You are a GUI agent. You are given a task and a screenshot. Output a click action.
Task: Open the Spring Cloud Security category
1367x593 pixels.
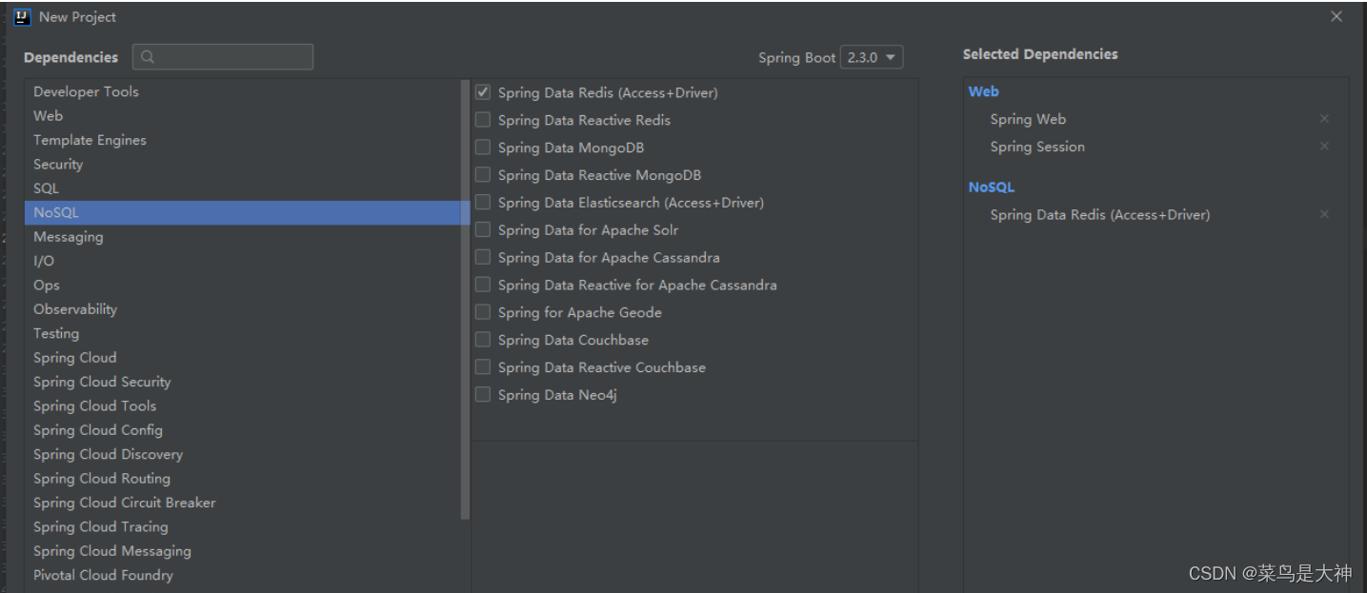[102, 381]
